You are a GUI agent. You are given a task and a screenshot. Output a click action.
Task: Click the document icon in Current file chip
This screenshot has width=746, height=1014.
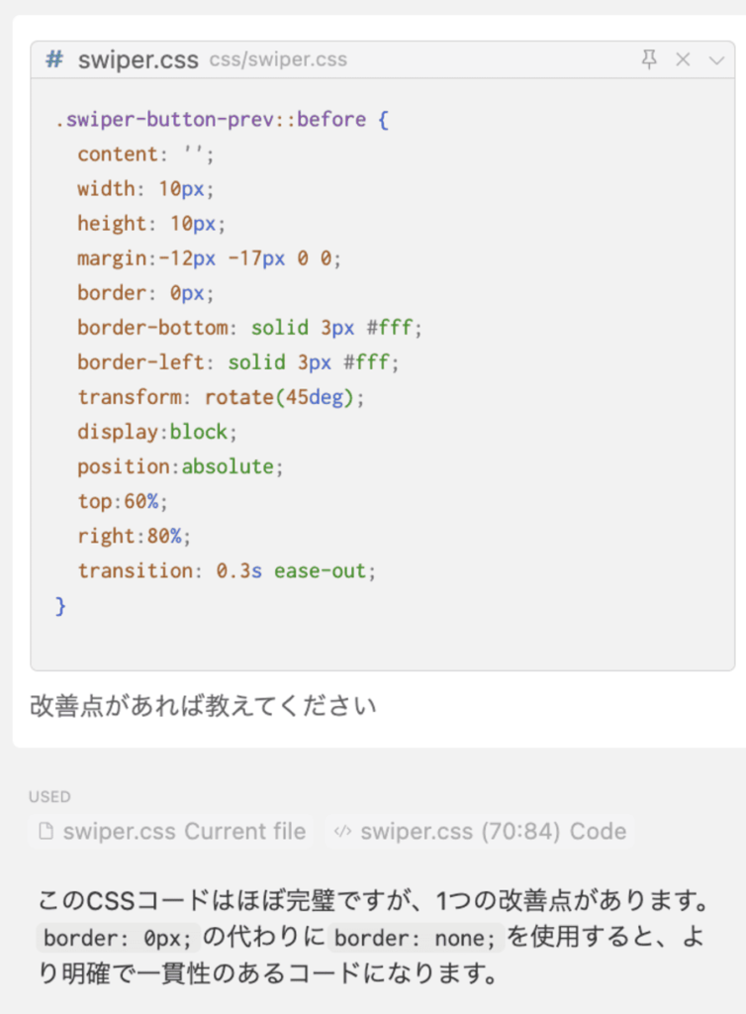(46, 831)
